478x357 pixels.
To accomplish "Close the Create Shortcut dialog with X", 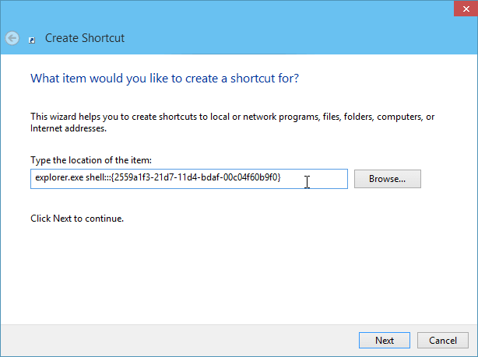I will click(x=466, y=9).
